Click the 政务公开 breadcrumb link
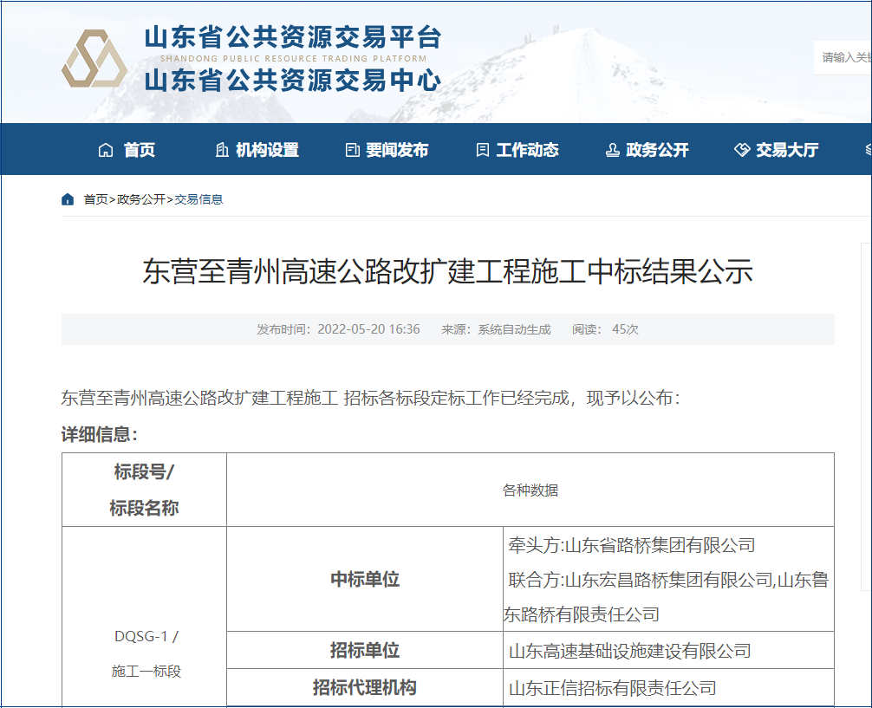The width and height of the screenshot is (872, 708). [140, 199]
